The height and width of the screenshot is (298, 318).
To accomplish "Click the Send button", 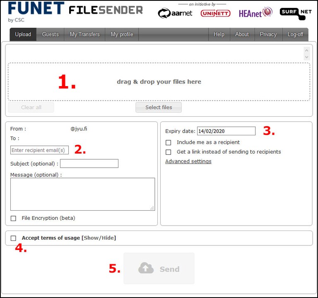I will pos(159,268).
